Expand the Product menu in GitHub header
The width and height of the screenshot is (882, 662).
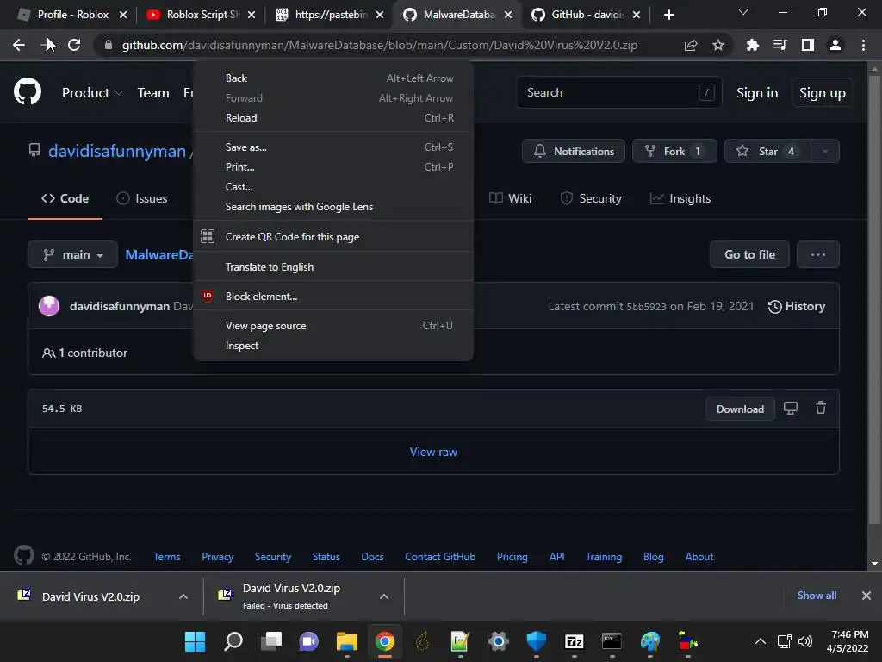92,93
